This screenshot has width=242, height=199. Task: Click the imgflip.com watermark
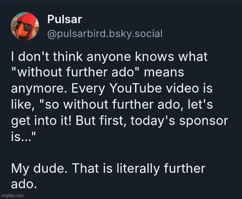[12, 195]
